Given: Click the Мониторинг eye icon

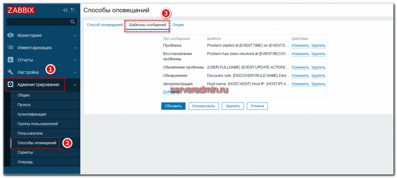Looking at the screenshot, I should click(10, 35).
